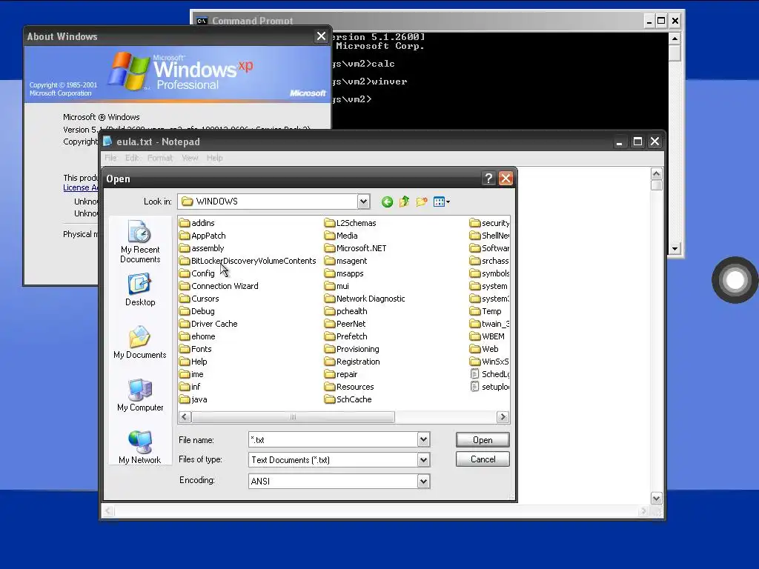759x569 pixels.
Task: Maximize the Notepad window
Action: click(x=637, y=142)
